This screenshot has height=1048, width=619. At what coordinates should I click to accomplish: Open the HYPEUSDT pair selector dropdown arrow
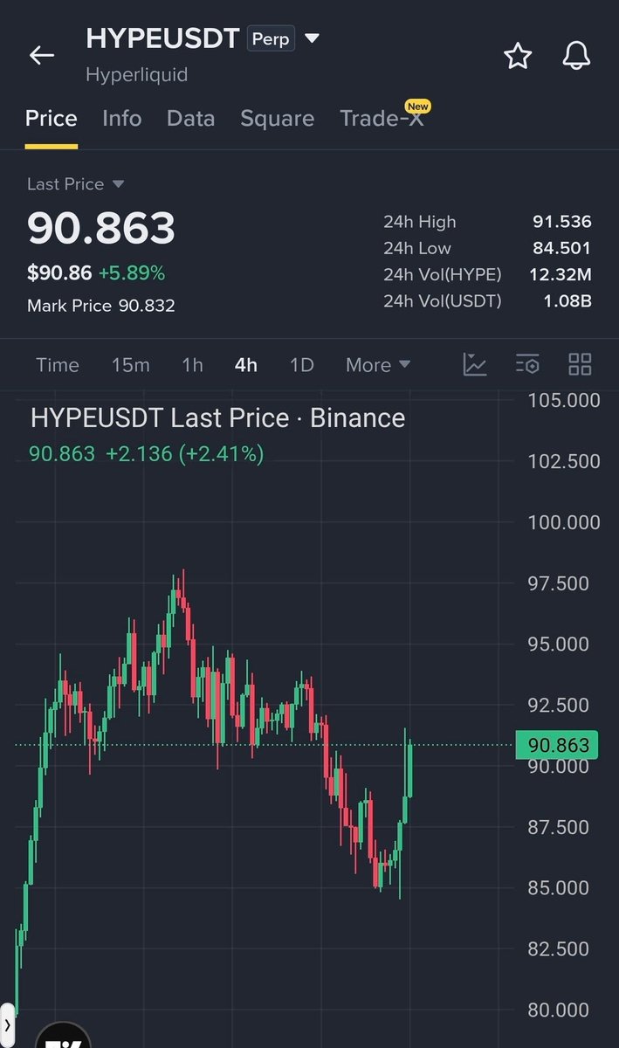point(312,38)
